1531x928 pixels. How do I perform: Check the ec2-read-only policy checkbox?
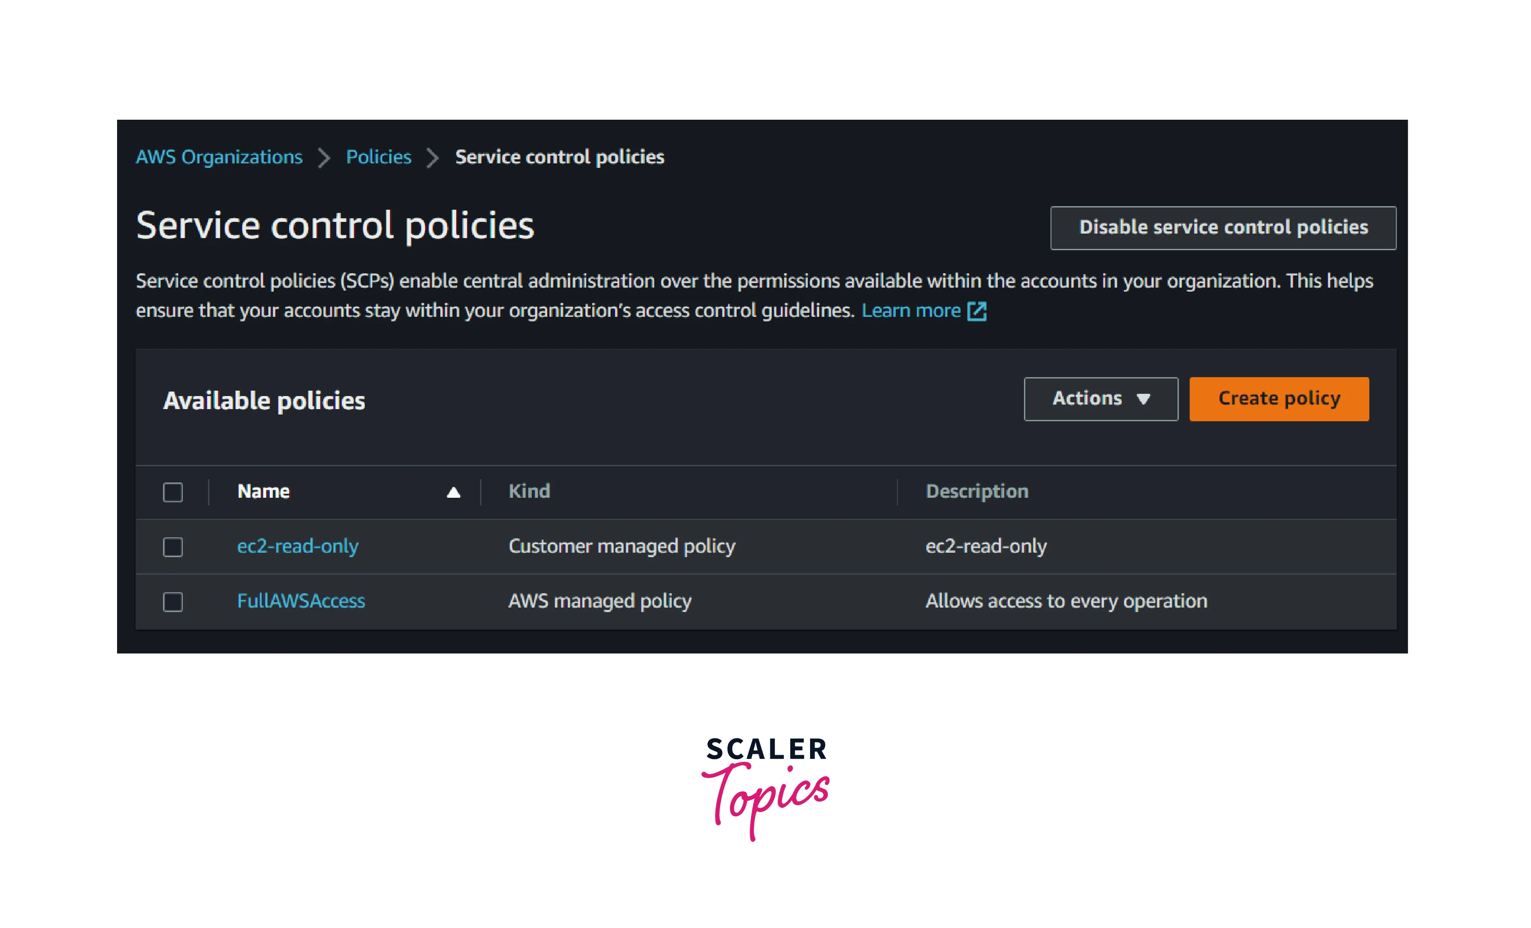173,547
